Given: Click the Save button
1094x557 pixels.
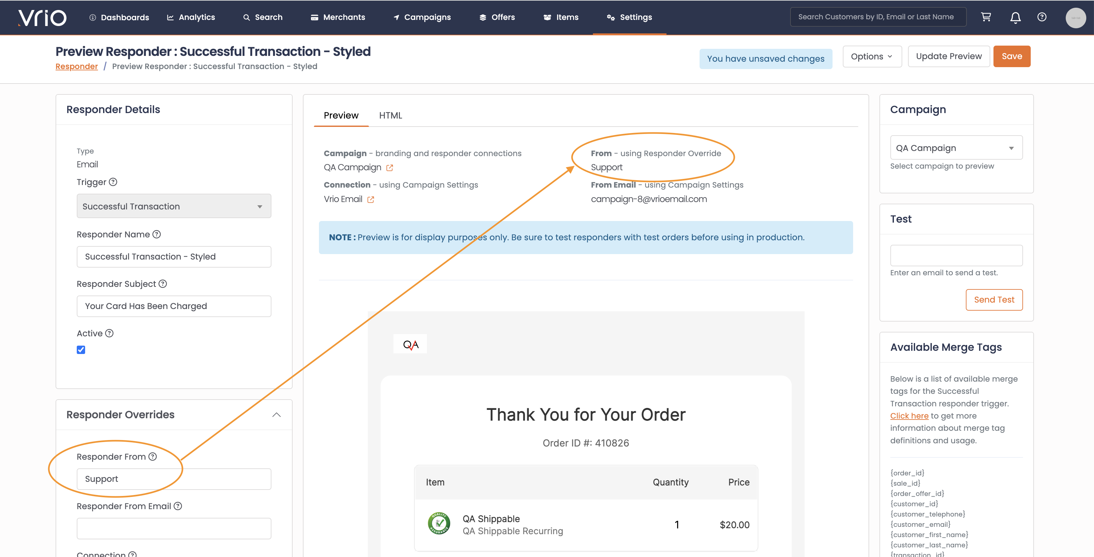Looking at the screenshot, I should (1011, 57).
